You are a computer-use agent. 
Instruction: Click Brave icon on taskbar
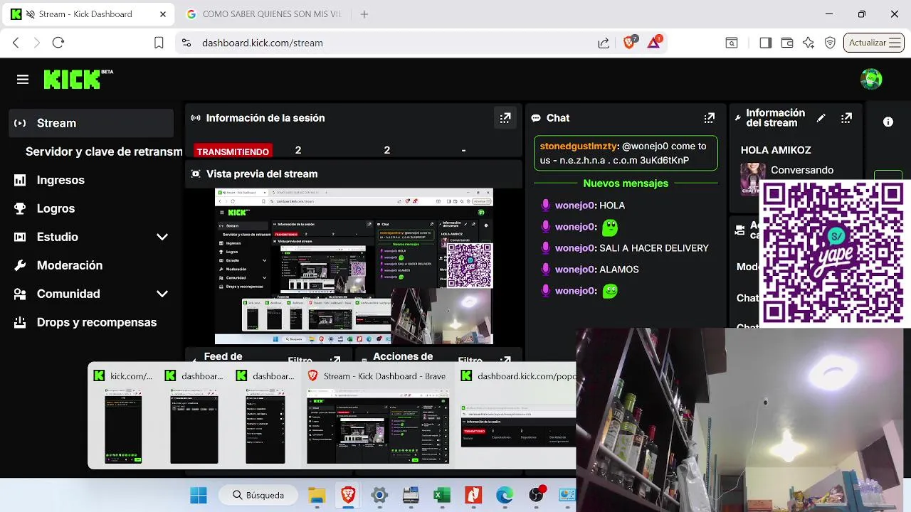[348, 495]
